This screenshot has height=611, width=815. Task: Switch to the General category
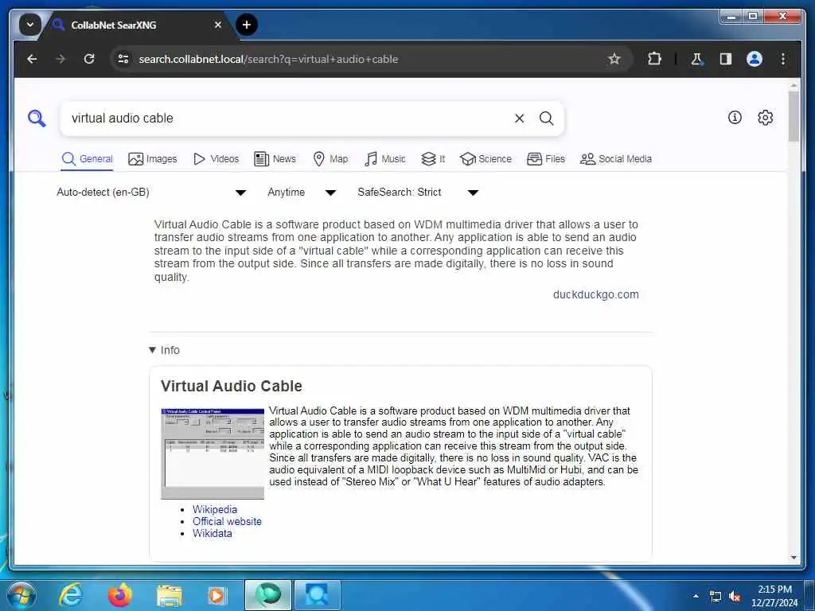pyautogui.click(x=87, y=159)
